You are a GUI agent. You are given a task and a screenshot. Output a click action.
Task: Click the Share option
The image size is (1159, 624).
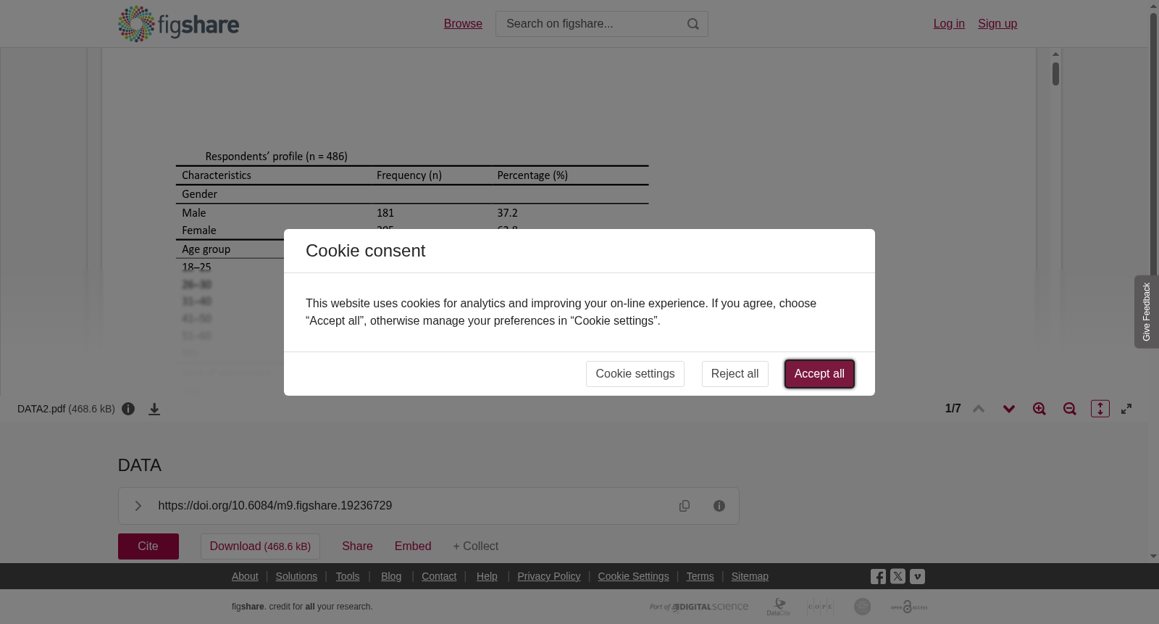[357, 546]
